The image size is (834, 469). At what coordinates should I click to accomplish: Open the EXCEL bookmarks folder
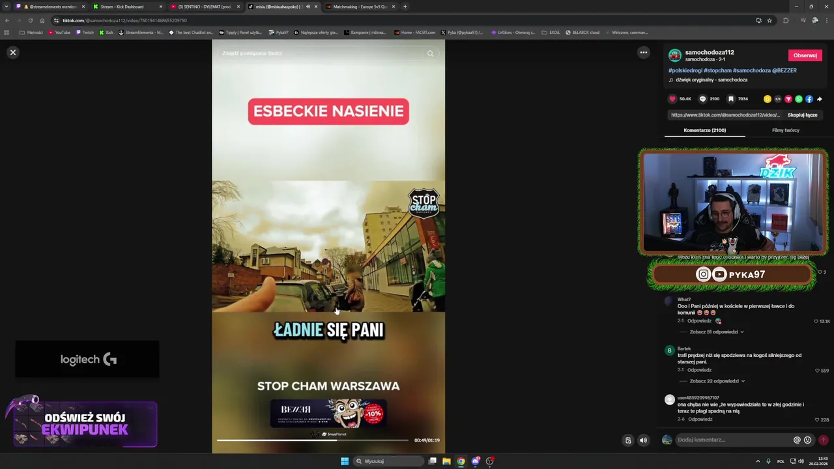[551, 32]
